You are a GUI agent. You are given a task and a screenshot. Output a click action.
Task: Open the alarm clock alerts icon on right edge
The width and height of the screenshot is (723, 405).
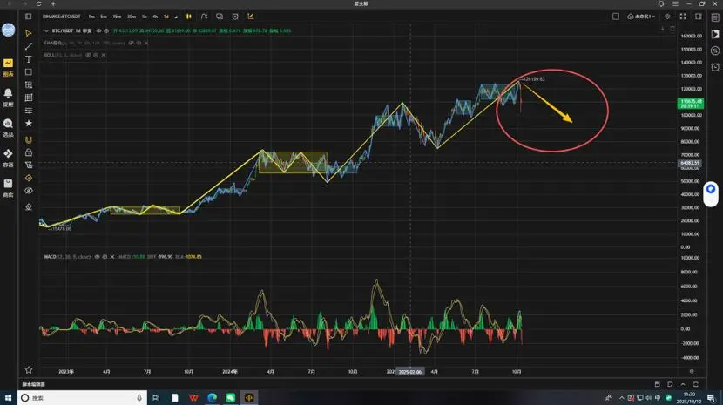[x=715, y=67]
